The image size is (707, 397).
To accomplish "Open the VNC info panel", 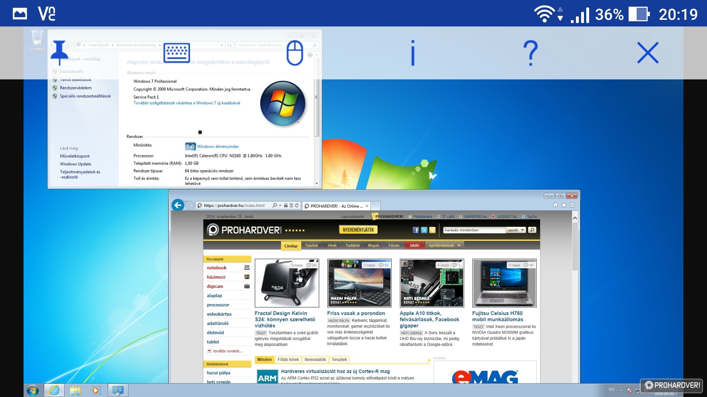I will coord(413,53).
